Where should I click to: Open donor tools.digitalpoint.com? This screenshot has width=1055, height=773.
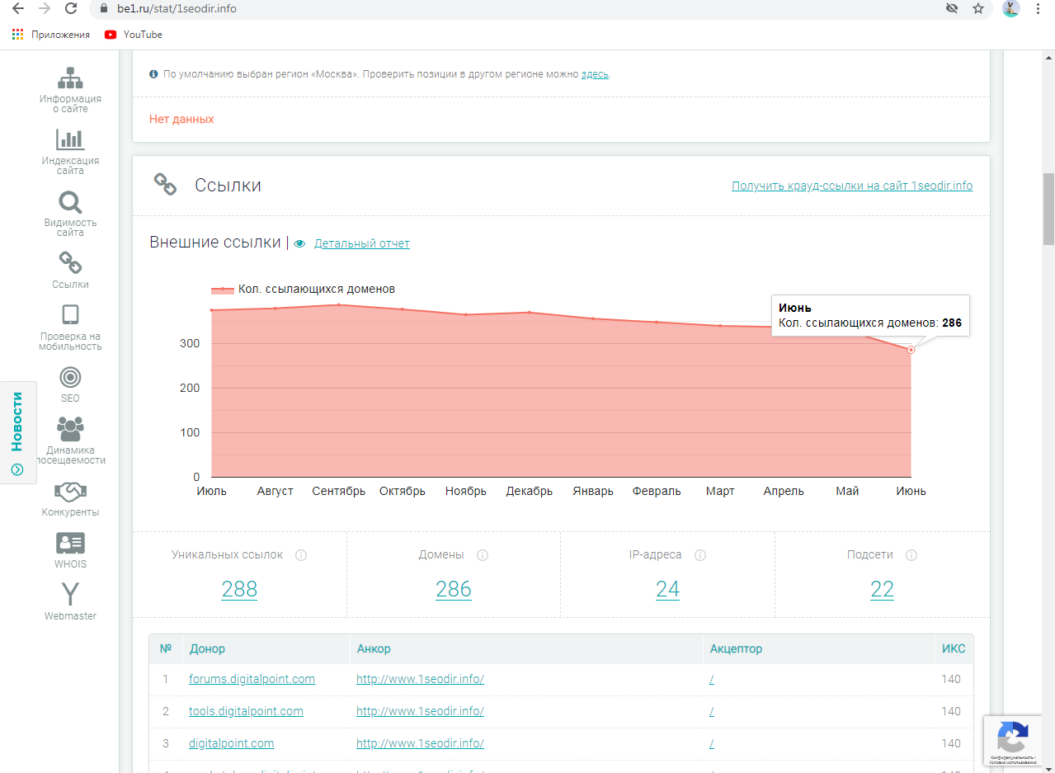point(246,711)
